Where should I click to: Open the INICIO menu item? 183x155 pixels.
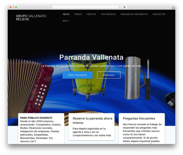66,14
